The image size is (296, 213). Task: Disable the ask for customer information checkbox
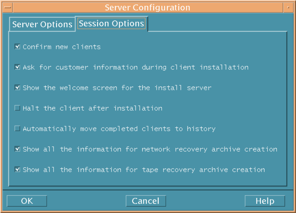point(17,67)
